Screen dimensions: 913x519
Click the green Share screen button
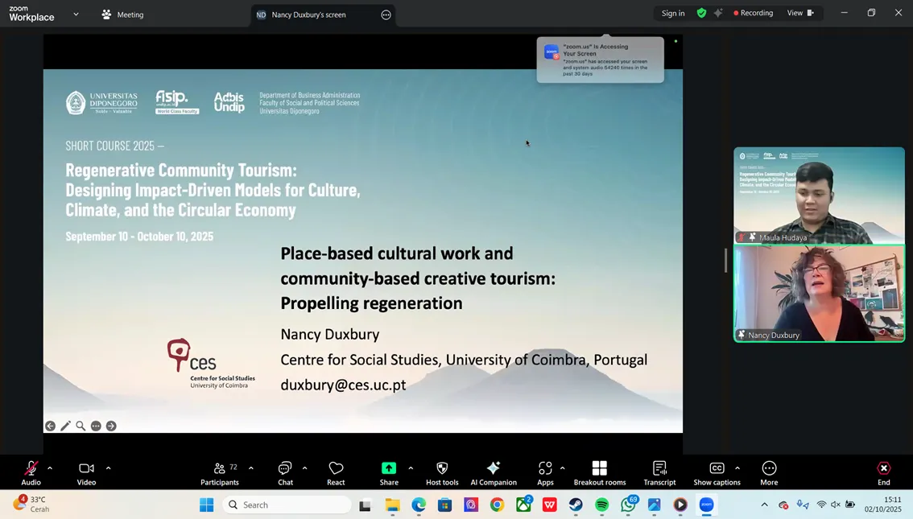click(389, 472)
